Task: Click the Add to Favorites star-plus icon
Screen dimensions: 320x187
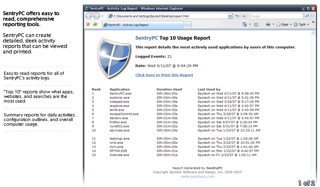Action: pyautogui.click(x=95, y=24)
